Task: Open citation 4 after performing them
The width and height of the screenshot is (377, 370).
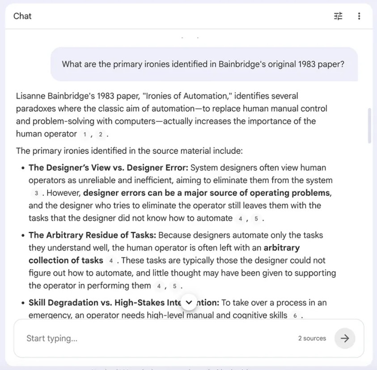Action: click(159, 286)
